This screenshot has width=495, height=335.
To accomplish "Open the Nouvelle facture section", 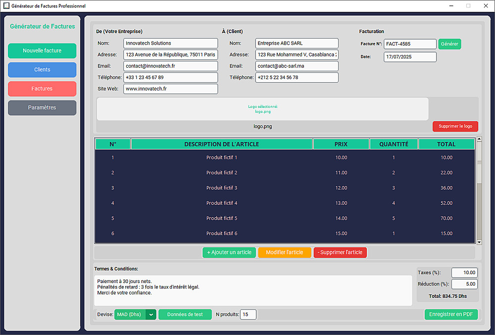I will 42,51.
